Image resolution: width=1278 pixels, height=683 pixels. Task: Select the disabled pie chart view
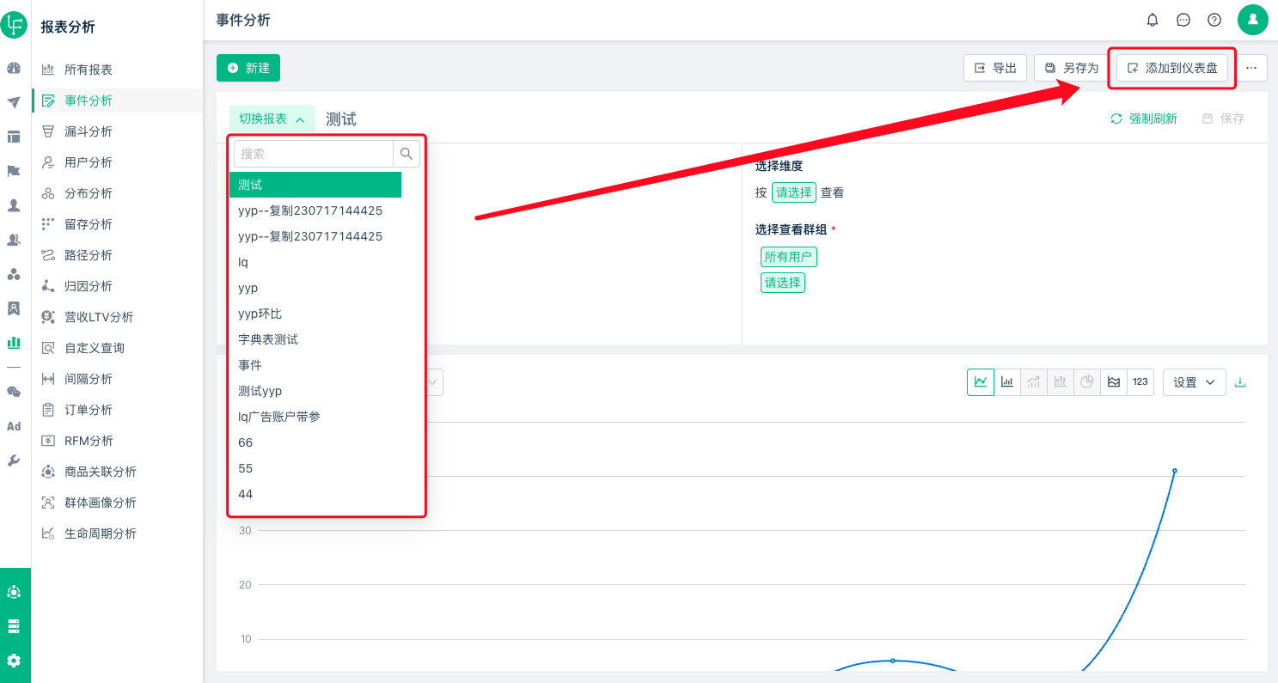click(1087, 382)
